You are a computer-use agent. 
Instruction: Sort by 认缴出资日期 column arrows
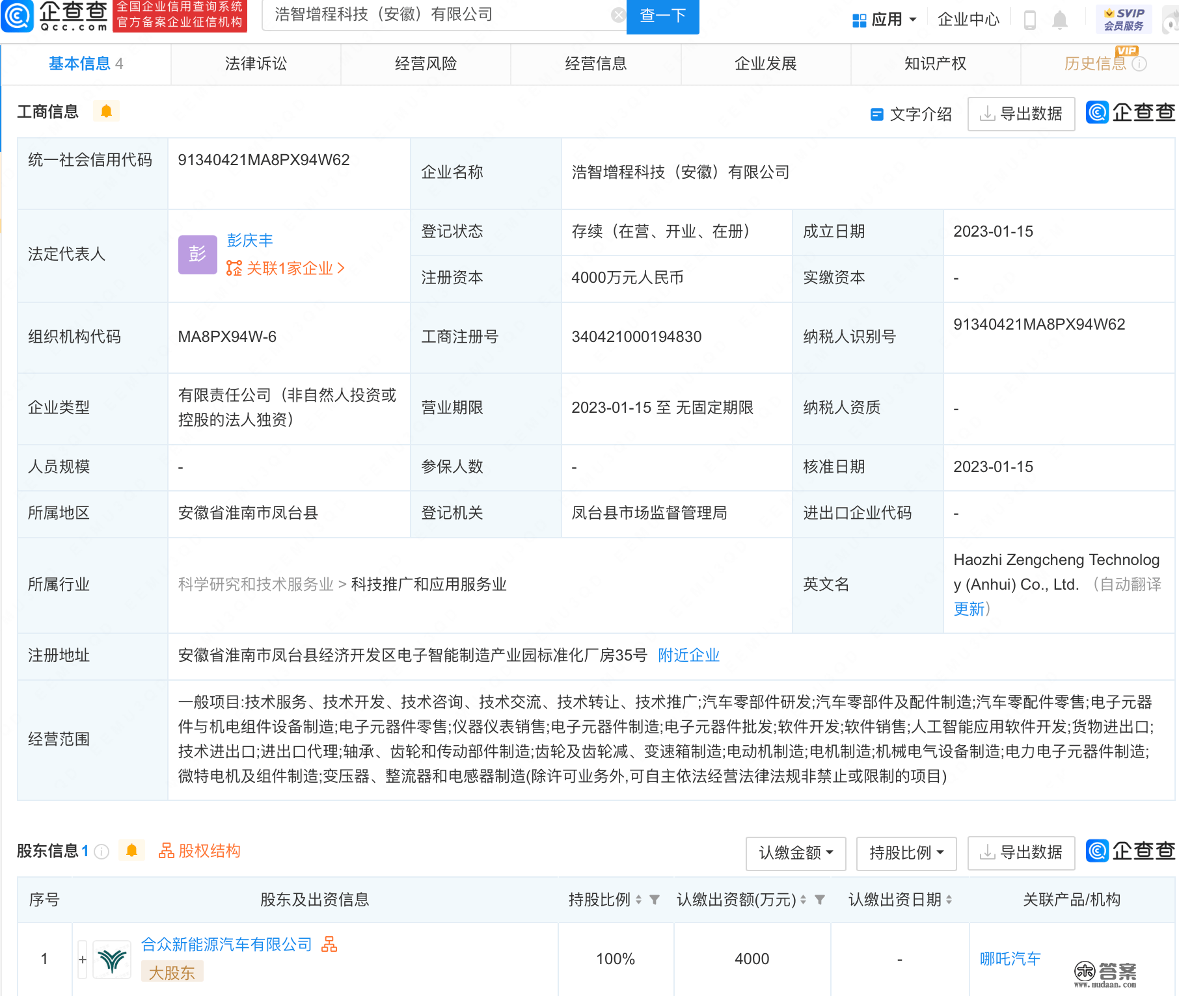pos(949,900)
